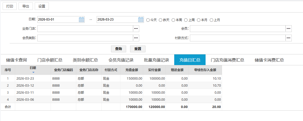
Task: Click the 会员 ellipsis lookup button
Action: pyautogui.click(x=288, y=29)
